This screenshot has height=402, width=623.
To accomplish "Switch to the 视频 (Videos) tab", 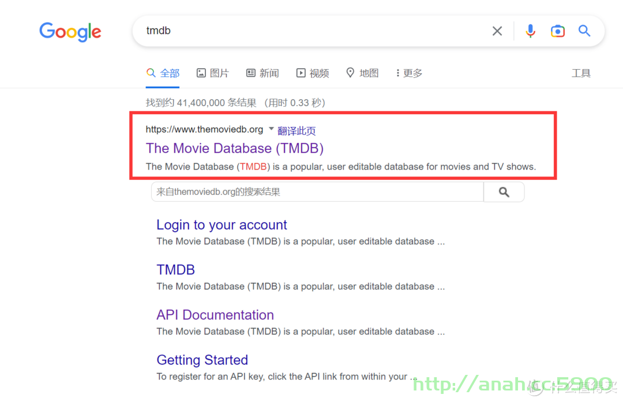I will (313, 73).
